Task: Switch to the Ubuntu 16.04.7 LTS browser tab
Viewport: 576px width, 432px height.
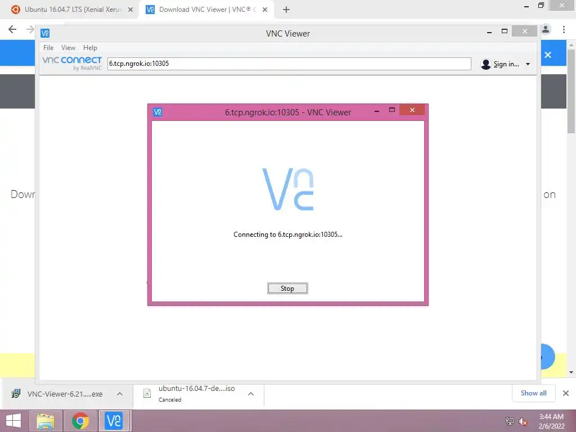Action: click(x=73, y=10)
